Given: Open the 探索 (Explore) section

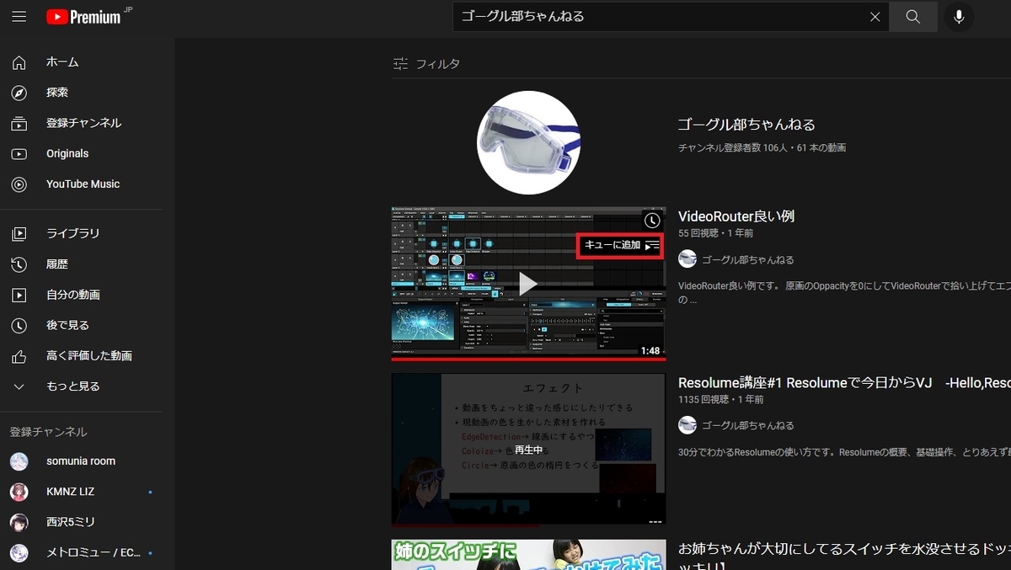Looking at the screenshot, I should point(56,92).
